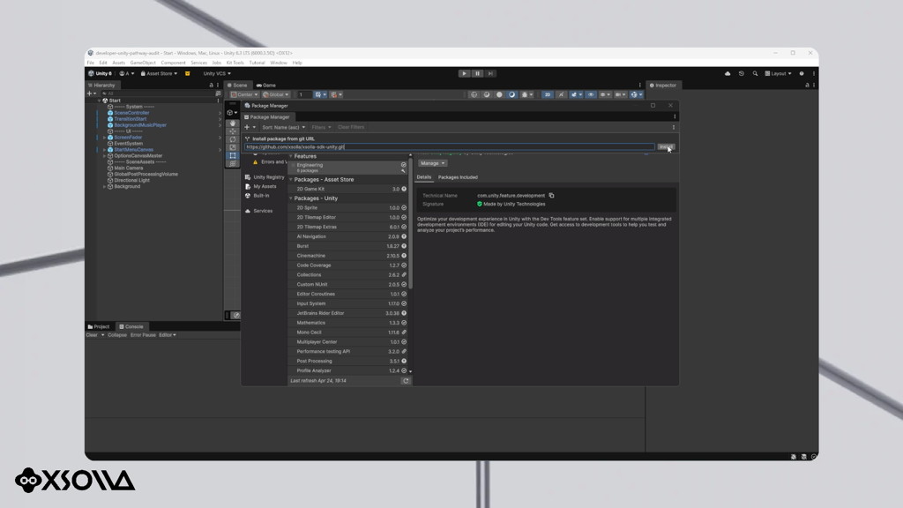Toggle Error Pause in the Console

pos(143,334)
